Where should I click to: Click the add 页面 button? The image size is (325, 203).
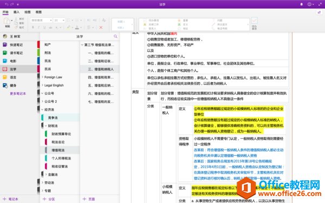pyautogui.click(x=89, y=199)
